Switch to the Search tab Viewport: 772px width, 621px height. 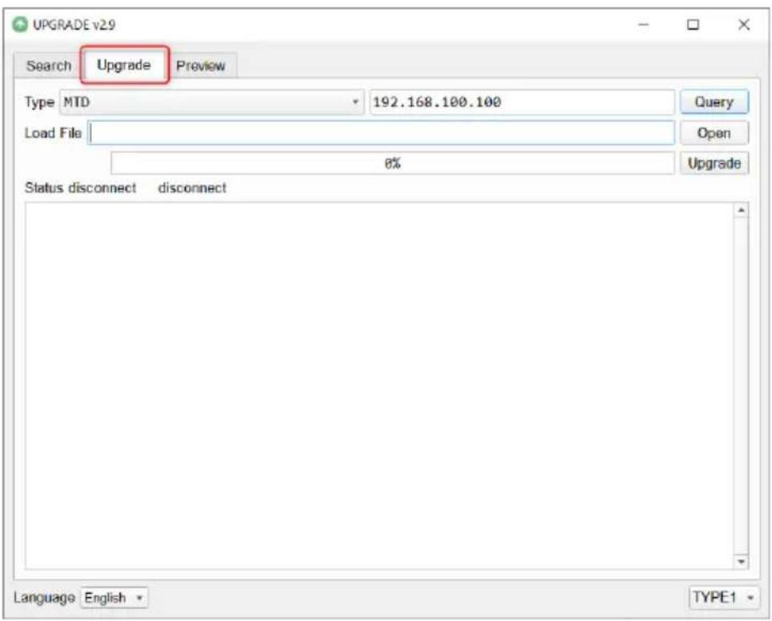pyautogui.click(x=48, y=66)
